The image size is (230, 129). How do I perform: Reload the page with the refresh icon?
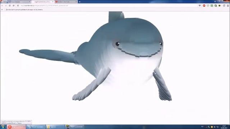10,6
